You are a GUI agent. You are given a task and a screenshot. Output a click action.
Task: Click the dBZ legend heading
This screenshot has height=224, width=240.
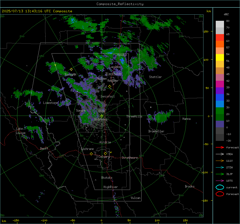[x=226, y=14]
